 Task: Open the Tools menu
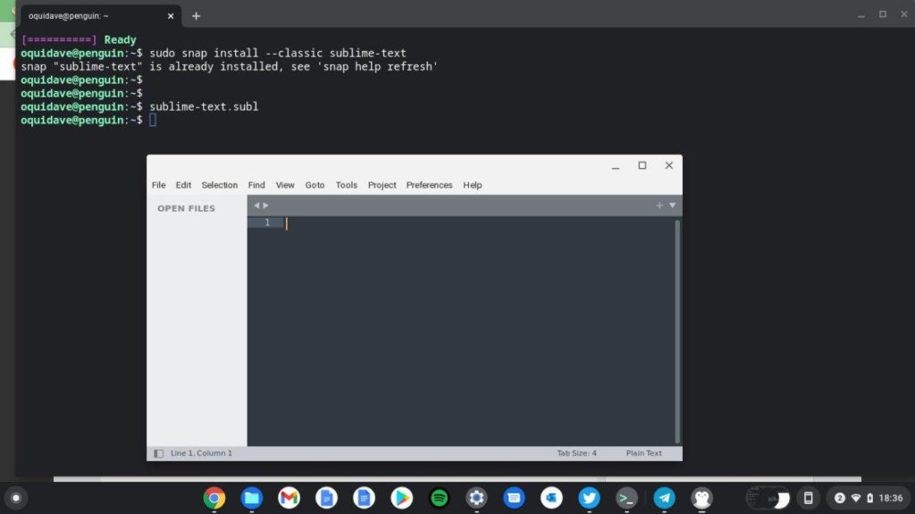[x=346, y=184]
